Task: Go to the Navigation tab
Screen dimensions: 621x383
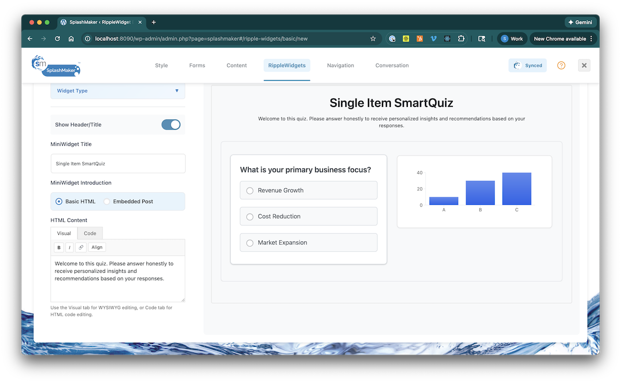Action: pos(341,66)
